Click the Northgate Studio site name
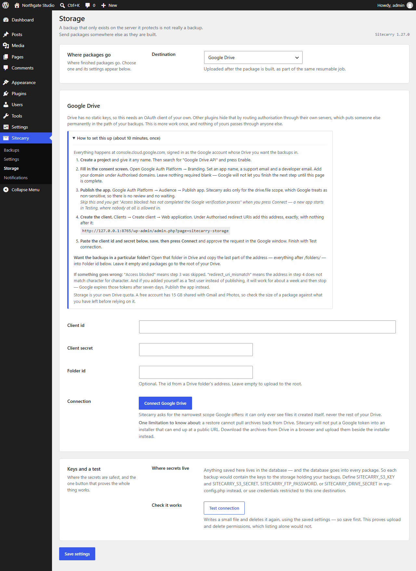This screenshot has width=416, height=571. pos(38,5)
